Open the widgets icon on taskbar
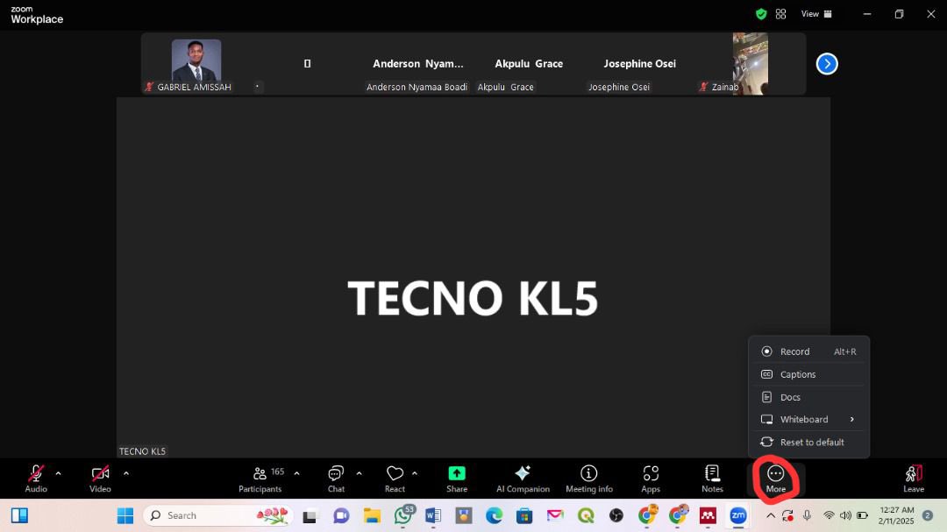This screenshot has height=532, width=947. (19, 515)
